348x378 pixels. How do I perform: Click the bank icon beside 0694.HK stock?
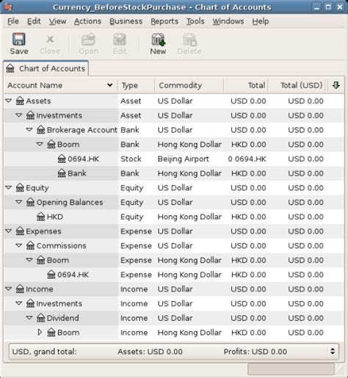[62, 159]
